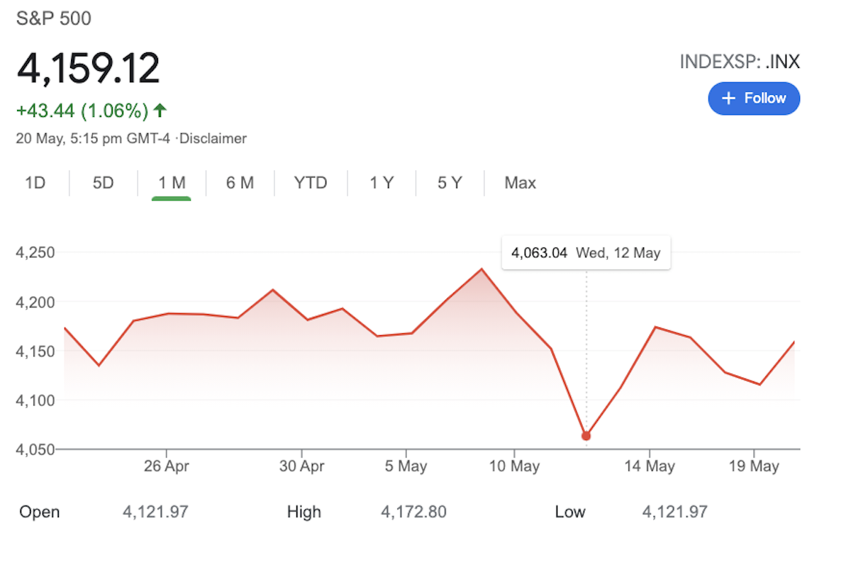Click the 10 May axis label
This screenshot has width=851, height=567.
click(514, 466)
